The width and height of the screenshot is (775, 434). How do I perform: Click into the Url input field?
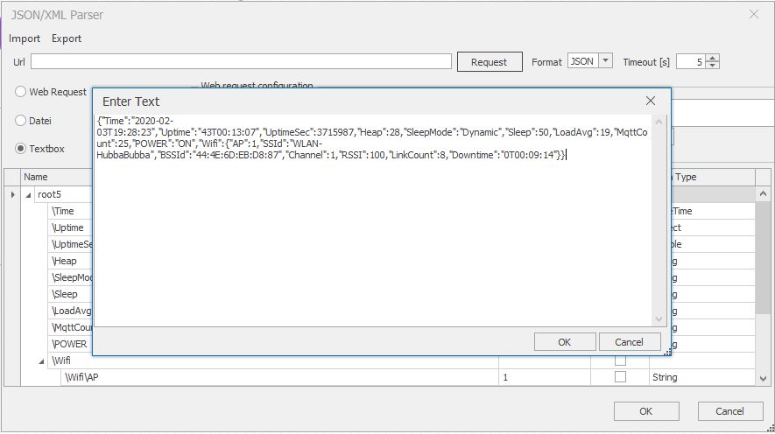click(x=241, y=62)
